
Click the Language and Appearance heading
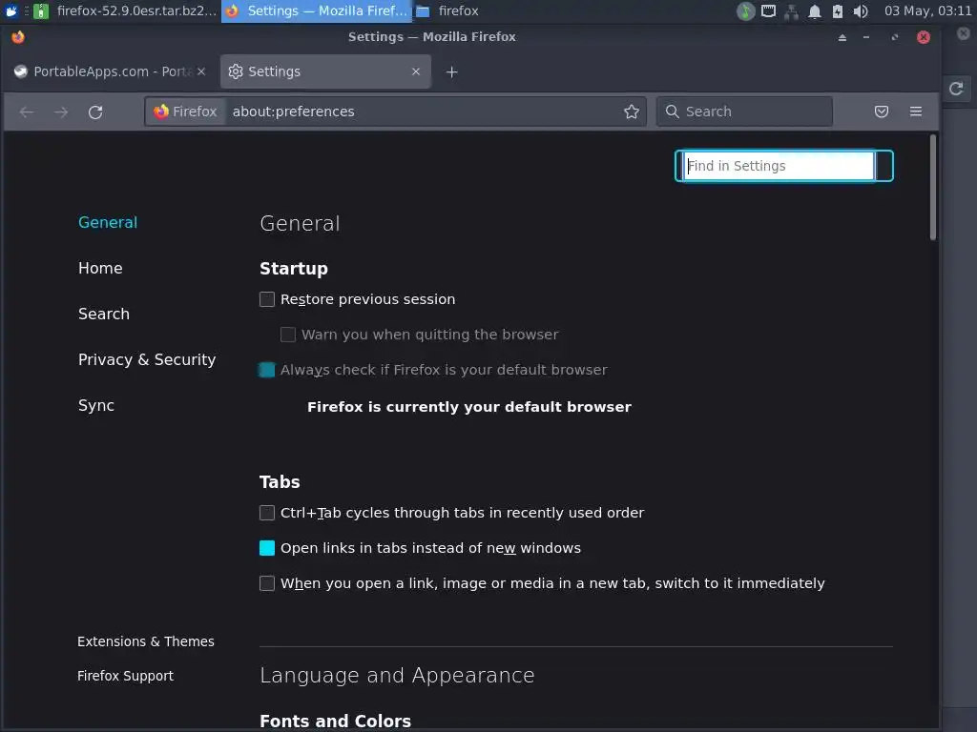[x=397, y=676]
